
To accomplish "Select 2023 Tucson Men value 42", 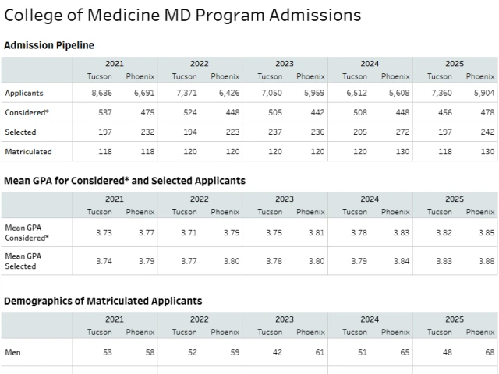I will 278,352.
